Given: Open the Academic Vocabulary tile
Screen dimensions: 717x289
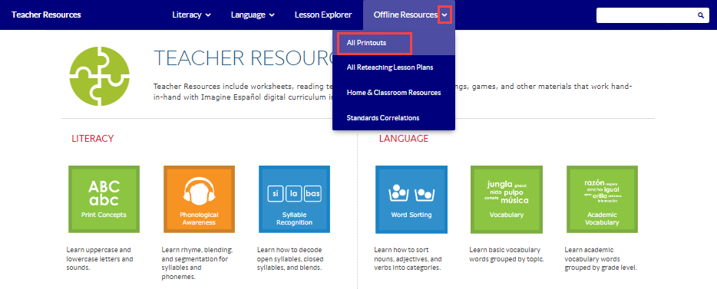Looking at the screenshot, I should (602, 199).
